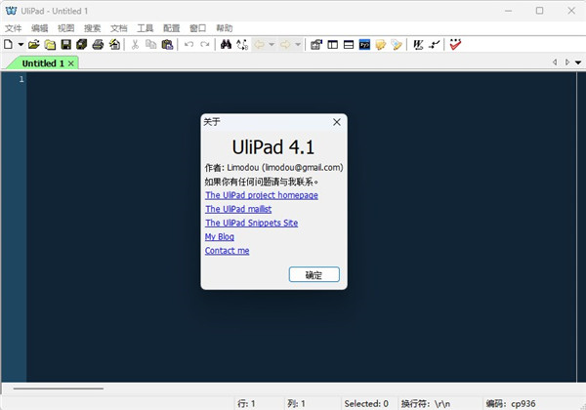Click the New file toolbar icon
Image resolution: width=586 pixels, height=410 pixels.
8,45
